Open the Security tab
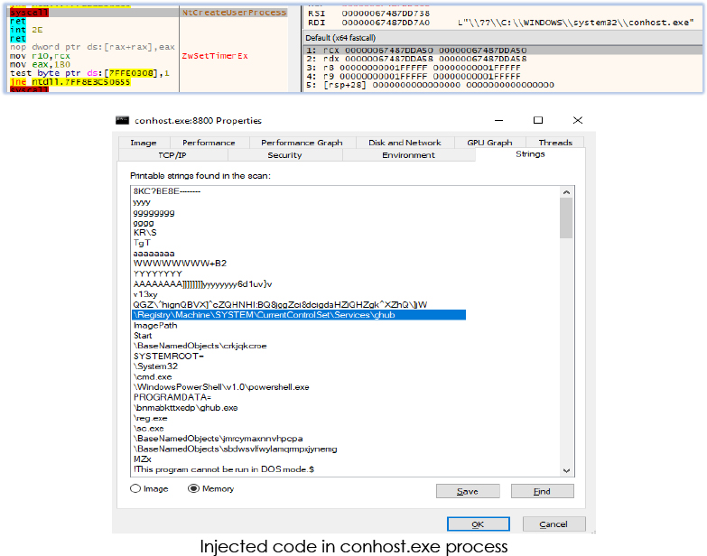 (x=284, y=155)
